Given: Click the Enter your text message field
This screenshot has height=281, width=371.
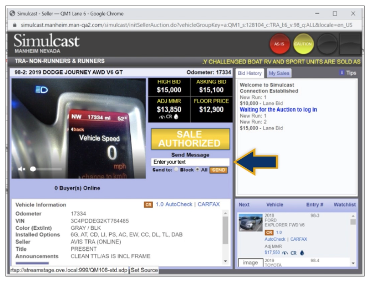Looking at the screenshot, I should (190, 162).
